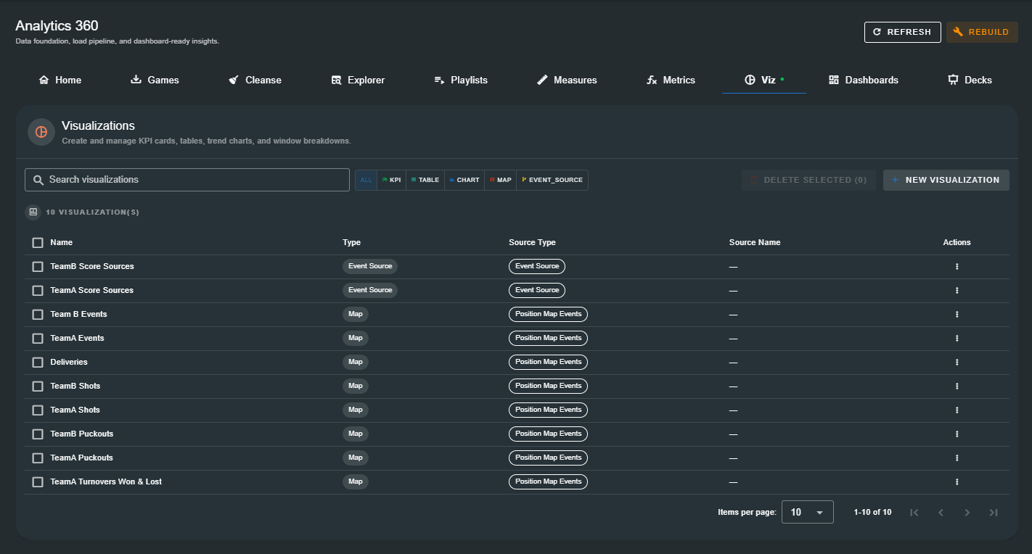The image size is (1032, 554).
Task: Open actions menu for TeamB Score Sources
Action: tap(957, 267)
